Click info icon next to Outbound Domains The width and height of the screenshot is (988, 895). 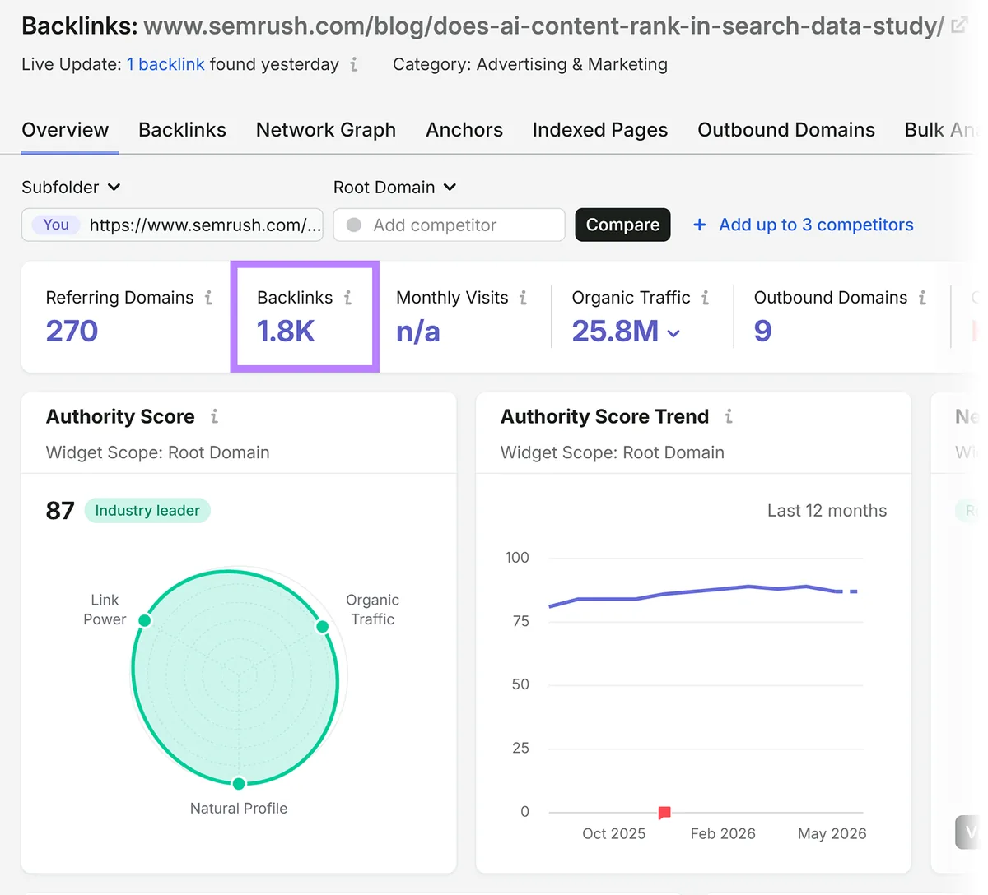tap(922, 298)
